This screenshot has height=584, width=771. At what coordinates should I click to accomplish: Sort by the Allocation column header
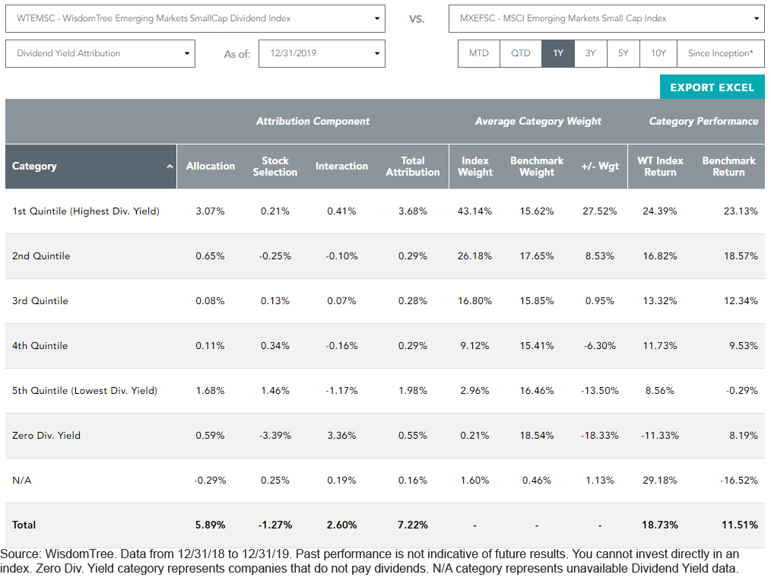pos(211,167)
